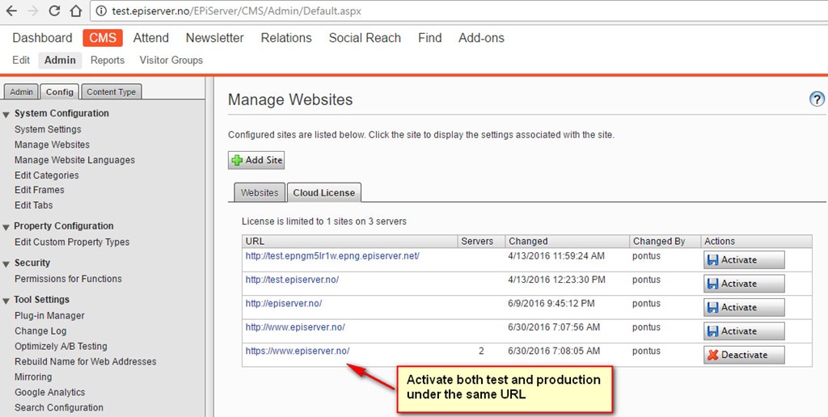Click the browser back arrow

(11, 11)
